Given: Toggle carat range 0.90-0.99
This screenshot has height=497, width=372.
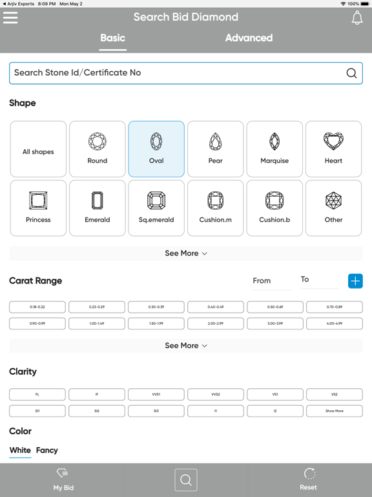Looking at the screenshot, I should click(x=37, y=324).
